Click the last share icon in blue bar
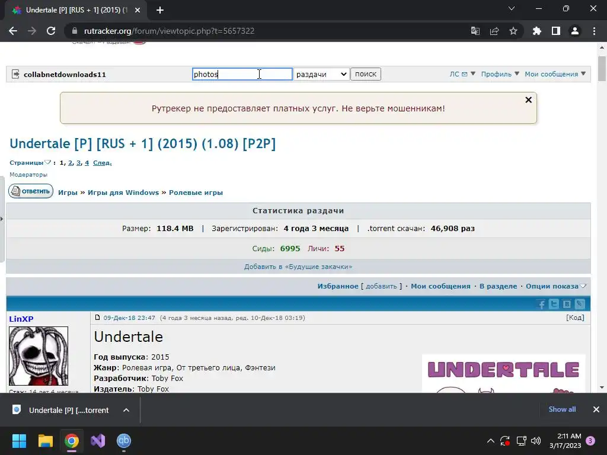 [x=580, y=304]
